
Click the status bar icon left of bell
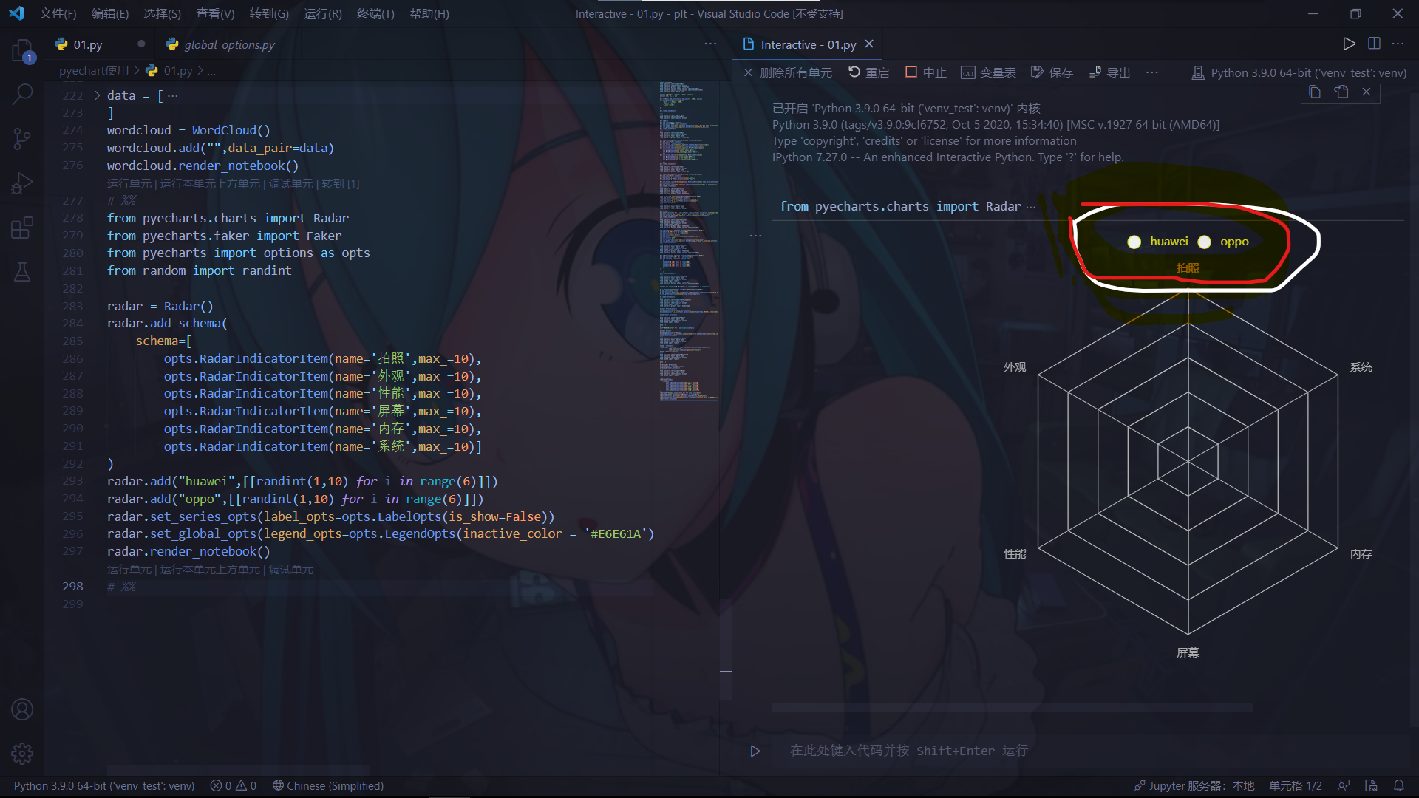pyautogui.click(x=1371, y=785)
